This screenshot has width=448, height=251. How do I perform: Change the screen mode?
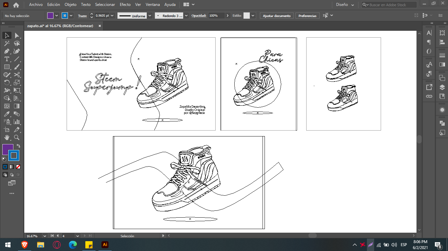12,183
